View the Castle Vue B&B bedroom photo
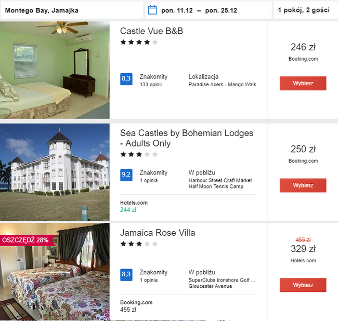 click(55, 70)
